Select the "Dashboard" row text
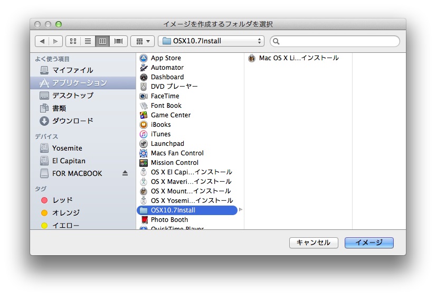 pyautogui.click(x=167, y=77)
